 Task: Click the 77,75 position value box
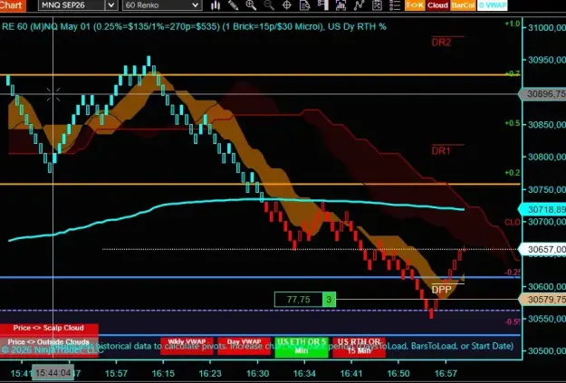(x=298, y=300)
